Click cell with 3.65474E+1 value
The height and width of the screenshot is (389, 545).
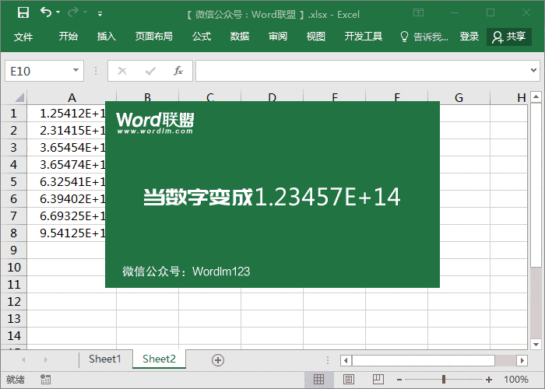click(x=72, y=164)
